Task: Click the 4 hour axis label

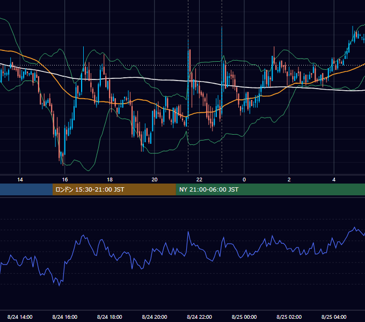Action: click(x=334, y=180)
